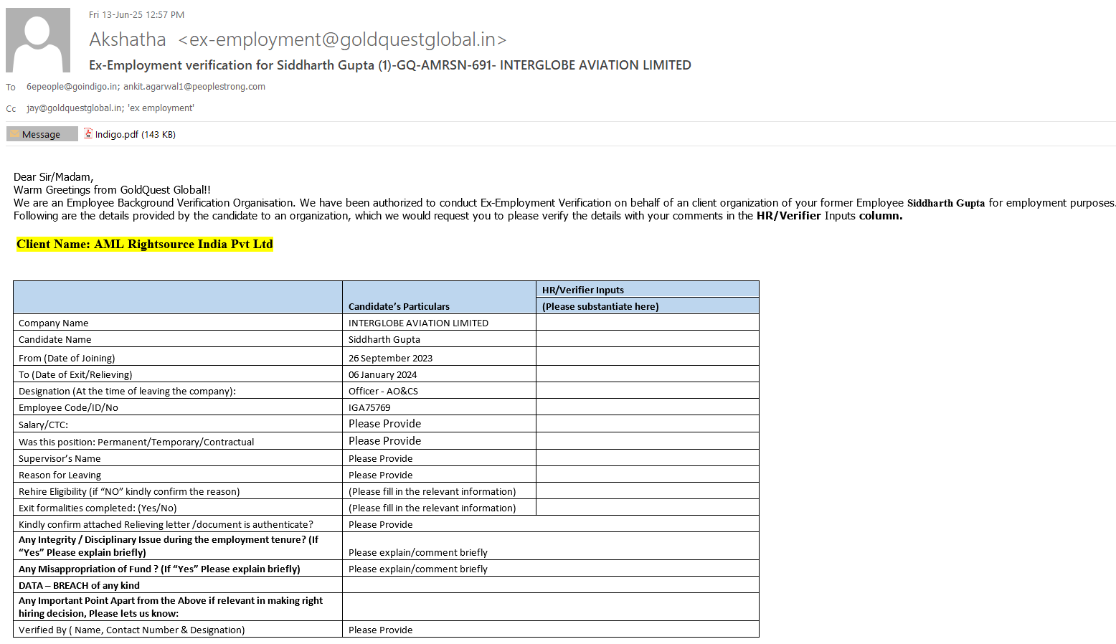Click the Fri 13-Jun-25 received timestamp
Image resolution: width=1116 pixels, height=644 pixels.
(136, 15)
